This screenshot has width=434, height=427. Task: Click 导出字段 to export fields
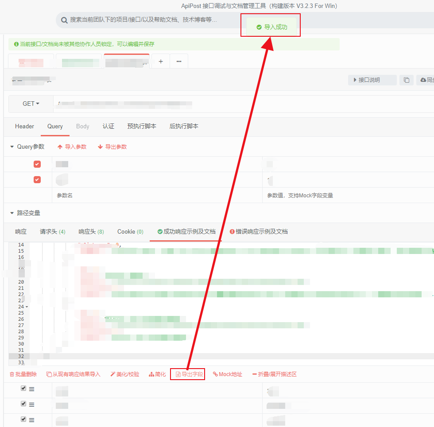point(190,374)
